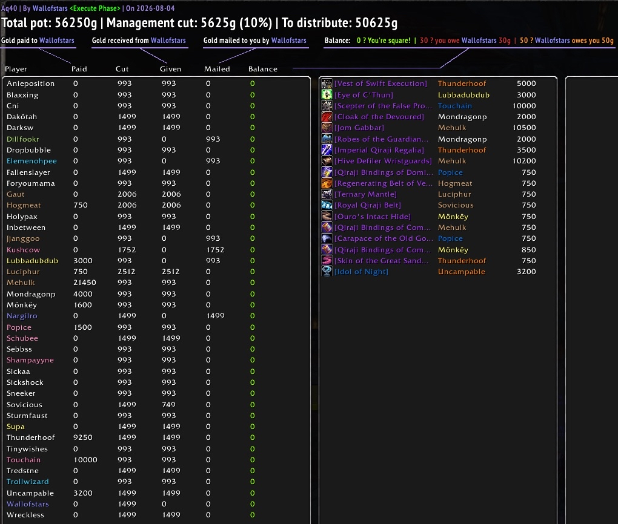Select the Elemenohpee player name

click(32, 161)
